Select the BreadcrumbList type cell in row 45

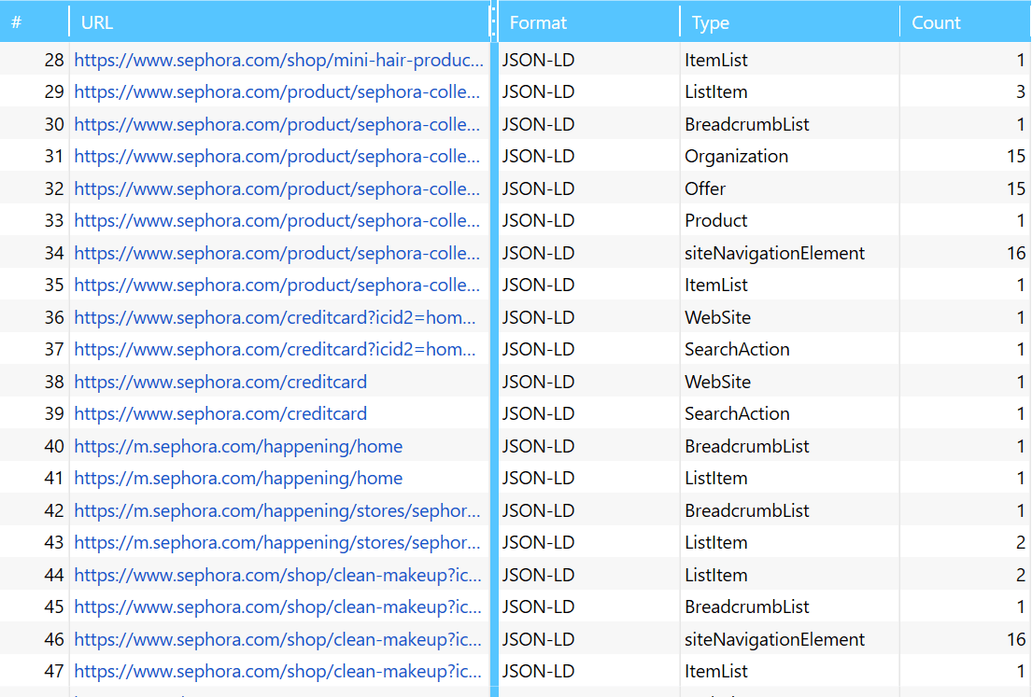(790, 607)
